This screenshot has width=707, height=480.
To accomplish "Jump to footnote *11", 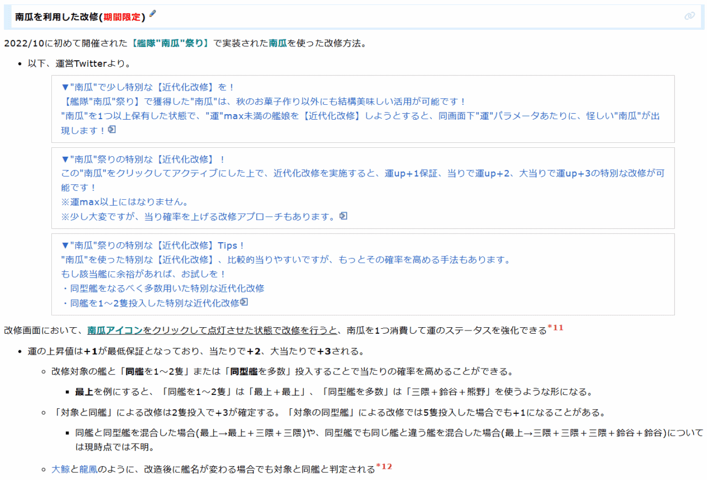I will pyautogui.click(x=555, y=328).
